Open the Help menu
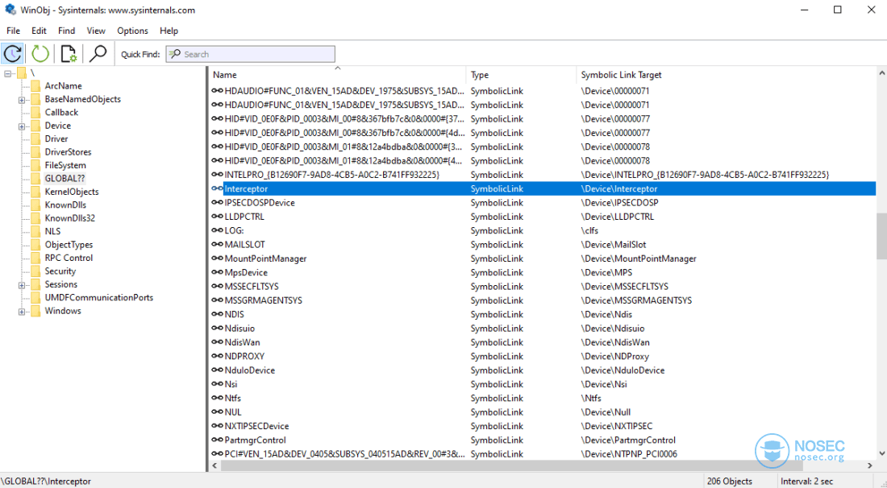 [169, 31]
